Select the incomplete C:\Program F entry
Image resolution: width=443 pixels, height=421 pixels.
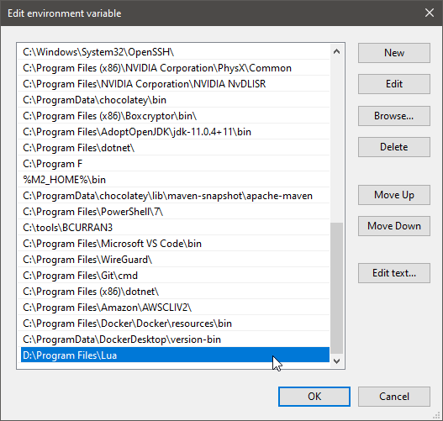click(x=174, y=164)
